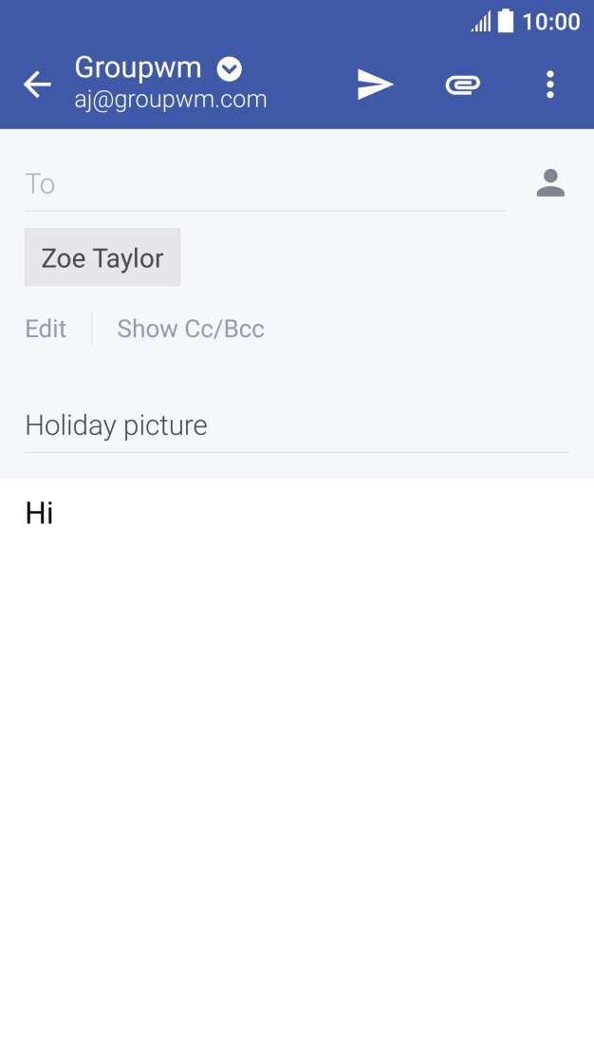Tap the back arrow icon
Screen dimensions: 594x1058
(37, 85)
